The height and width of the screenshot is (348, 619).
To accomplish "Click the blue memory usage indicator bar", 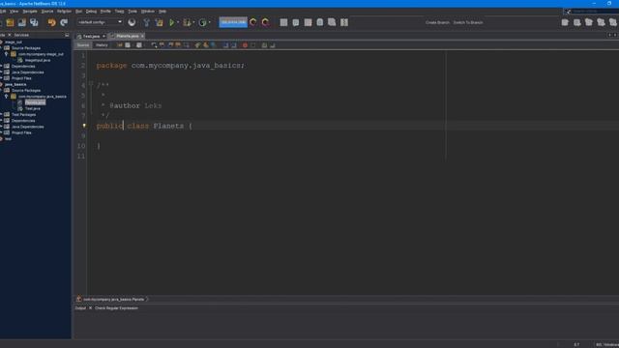I will click(x=233, y=22).
